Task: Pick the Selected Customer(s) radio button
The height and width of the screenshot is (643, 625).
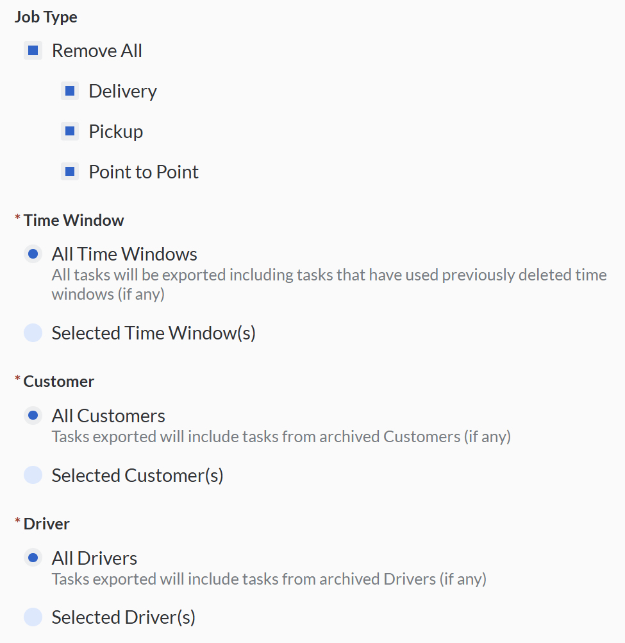Action: 33,476
